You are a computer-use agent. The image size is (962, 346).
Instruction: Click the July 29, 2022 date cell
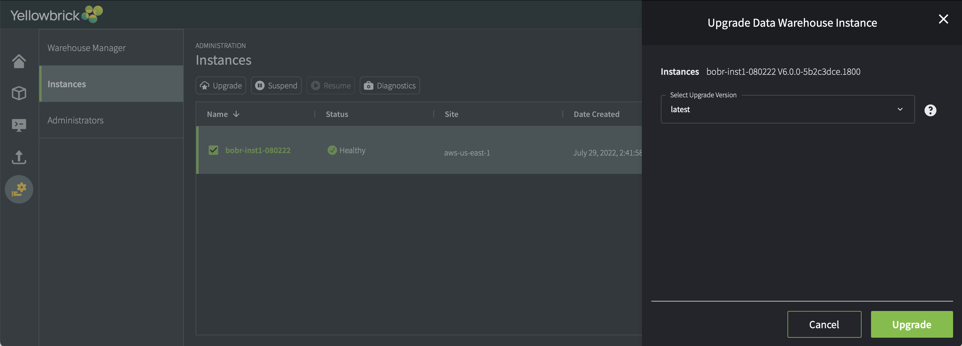pyautogui.click(x=607, y=153)
